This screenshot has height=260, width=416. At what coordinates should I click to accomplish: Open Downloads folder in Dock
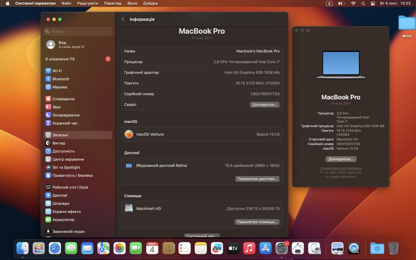(x=377, y=248)
